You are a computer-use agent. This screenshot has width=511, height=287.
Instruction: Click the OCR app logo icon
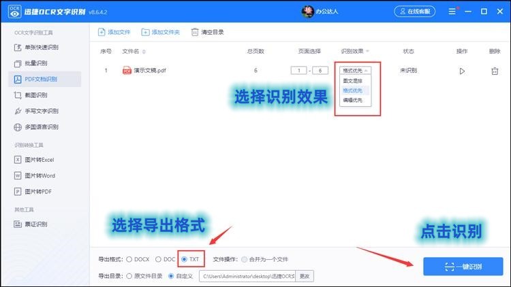tap(14, 12)
